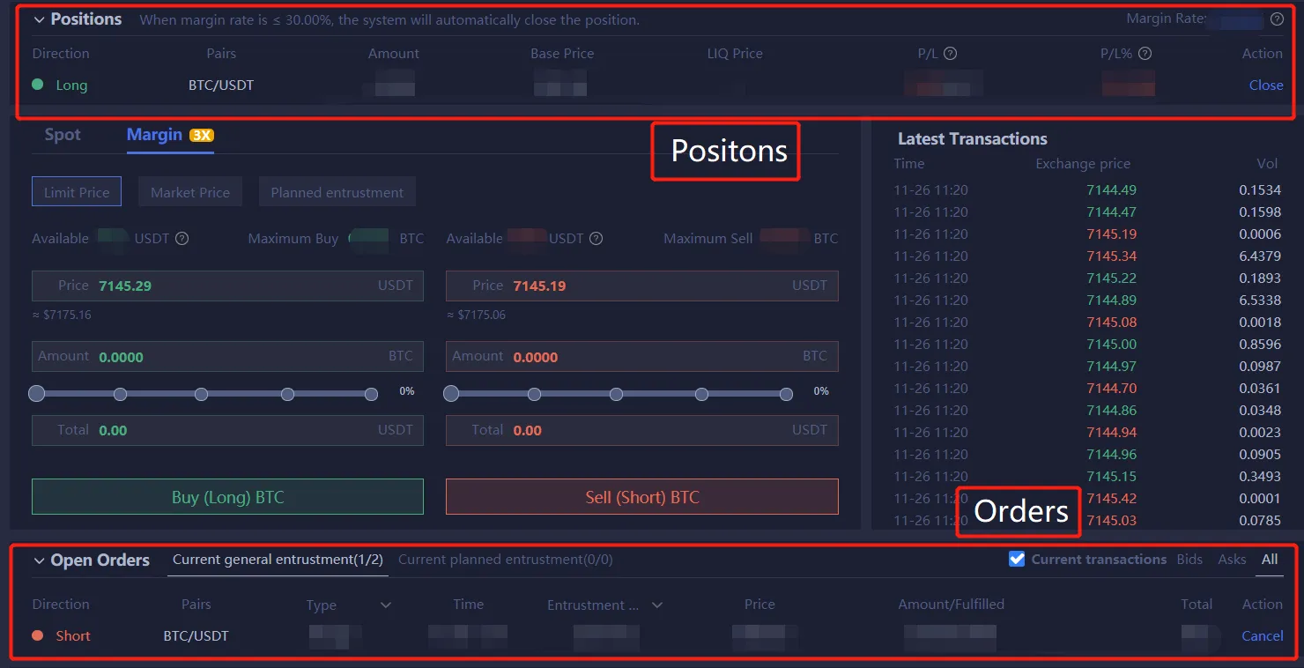Screen dimensions: 1304x668
Task: Click the P/L% help question icon
Action: (x=1145, y=54)
